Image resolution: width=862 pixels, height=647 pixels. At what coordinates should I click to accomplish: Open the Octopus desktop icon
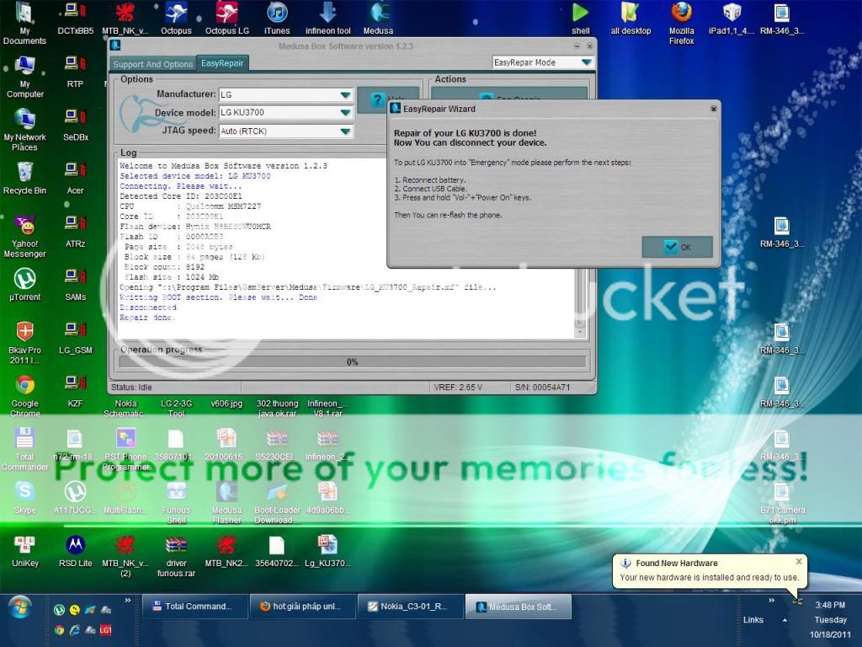(x=176, y=19)
